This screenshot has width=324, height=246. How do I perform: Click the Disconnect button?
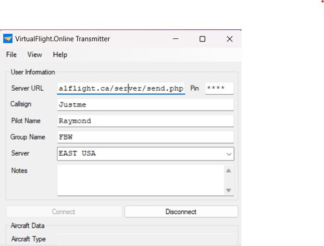[x=181, y=212]
